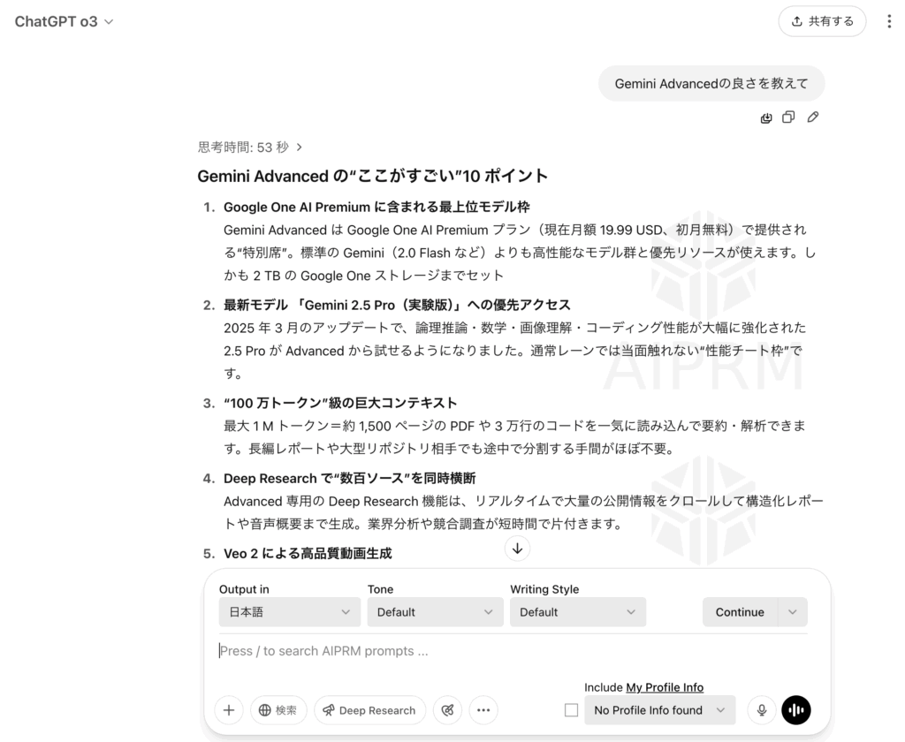The image size is (905, 742).
Task: Open the Tone Default dropdown
Action: [435, 612]
